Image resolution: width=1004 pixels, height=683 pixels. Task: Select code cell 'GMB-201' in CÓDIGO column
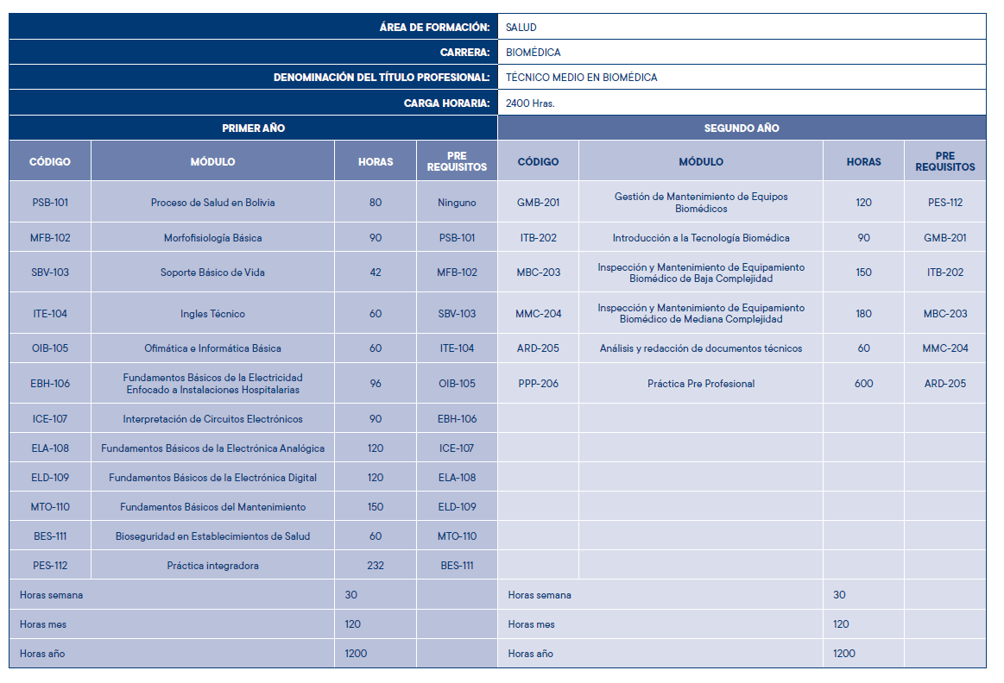(538, 202)
